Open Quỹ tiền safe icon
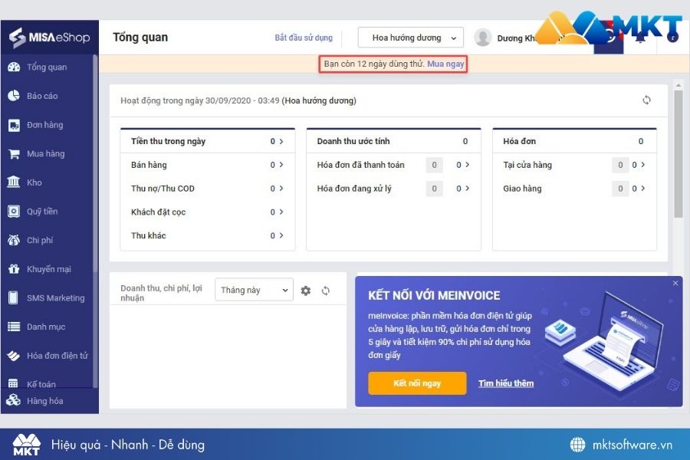The height and width of the screenshot is (460, 690). (x=14, y=212)
